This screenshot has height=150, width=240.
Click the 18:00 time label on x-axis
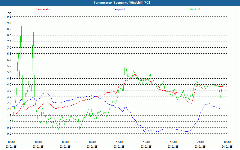click(x=173, y=142)
